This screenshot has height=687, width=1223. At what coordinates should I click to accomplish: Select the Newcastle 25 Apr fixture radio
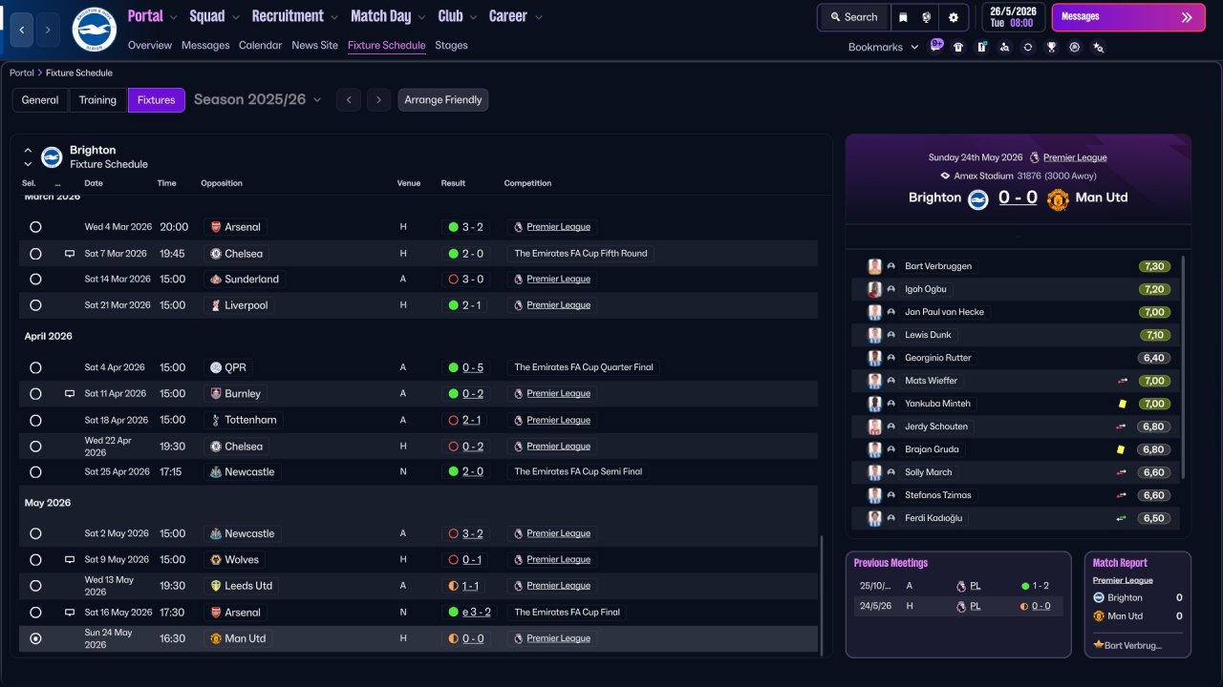35,472
